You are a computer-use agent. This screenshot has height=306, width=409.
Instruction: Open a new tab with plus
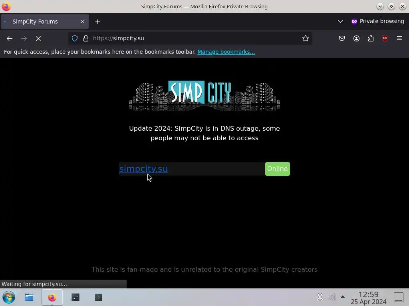point(97,22)
